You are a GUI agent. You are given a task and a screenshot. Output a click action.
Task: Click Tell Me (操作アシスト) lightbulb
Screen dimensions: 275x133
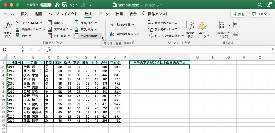point(144,14)
